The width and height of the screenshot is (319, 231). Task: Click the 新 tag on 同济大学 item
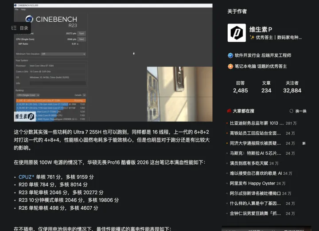click(x=304, y=143)
